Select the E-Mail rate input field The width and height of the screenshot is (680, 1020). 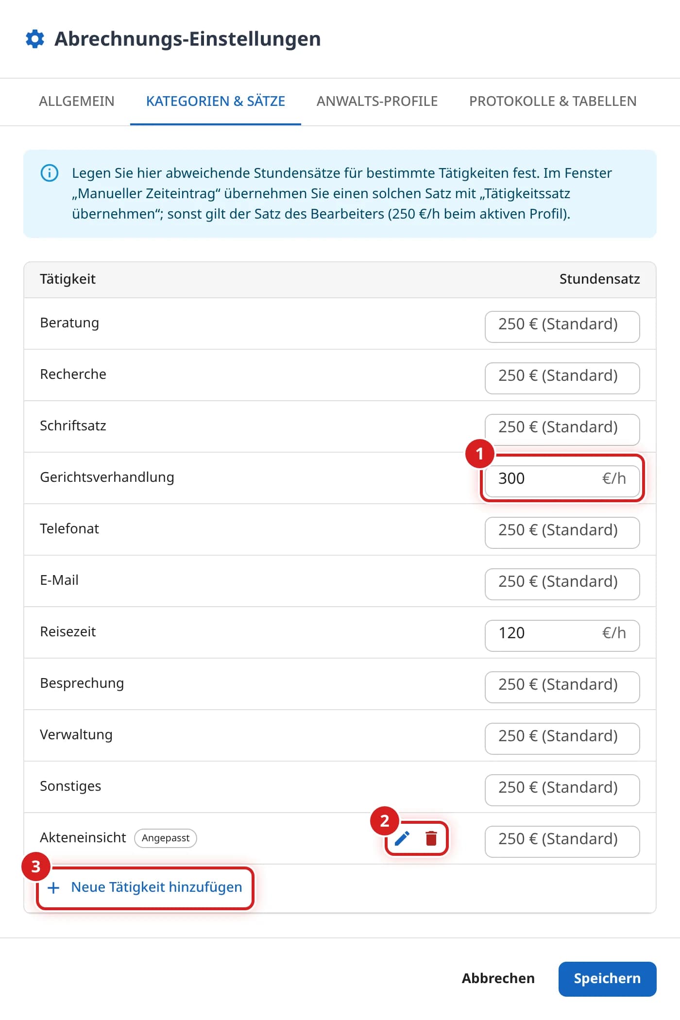click(562, 584)
